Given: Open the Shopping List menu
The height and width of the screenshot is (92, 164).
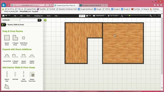Looking at the screenshot, I should (39, 16).
